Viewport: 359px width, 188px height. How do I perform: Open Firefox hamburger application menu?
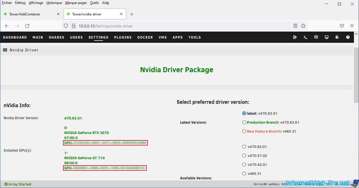352,26
